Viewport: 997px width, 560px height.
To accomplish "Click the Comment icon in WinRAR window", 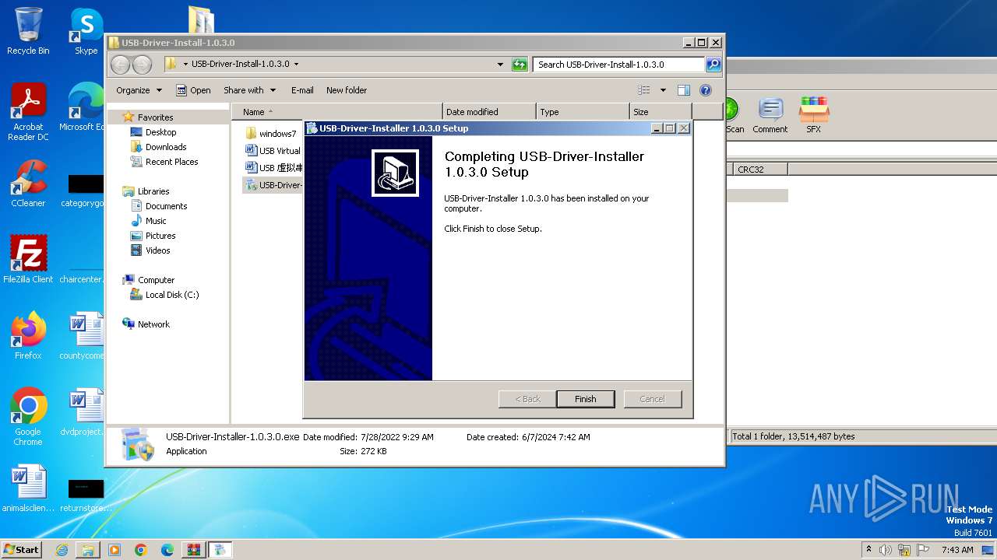I will 770,115.
